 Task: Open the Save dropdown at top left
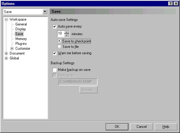tap(45, 12)
